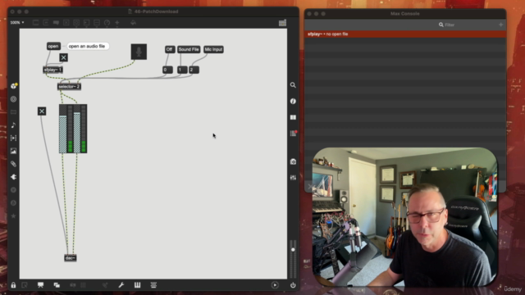Add a comment from top toolbar
Screen dimensions: 525x295
point(56,23)
